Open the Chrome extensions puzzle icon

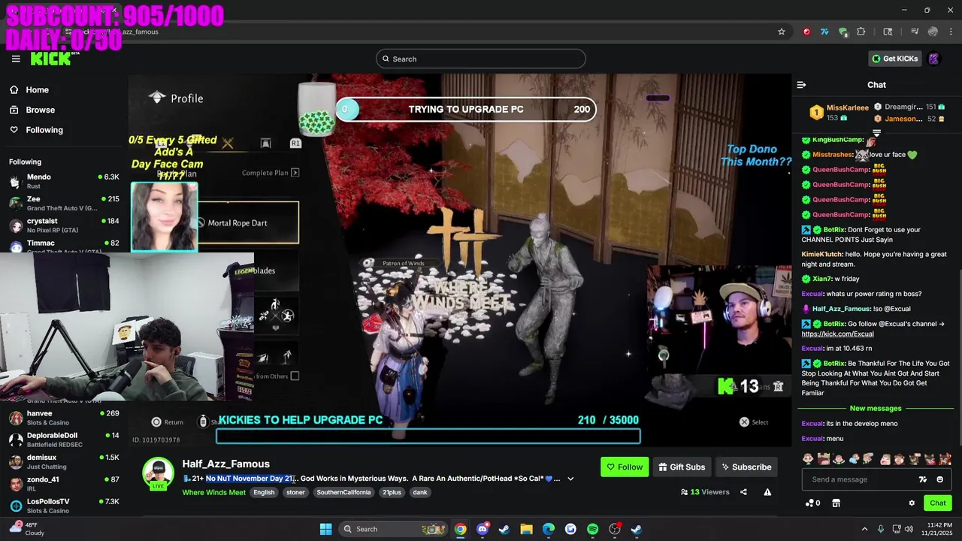tap(861, 32)
